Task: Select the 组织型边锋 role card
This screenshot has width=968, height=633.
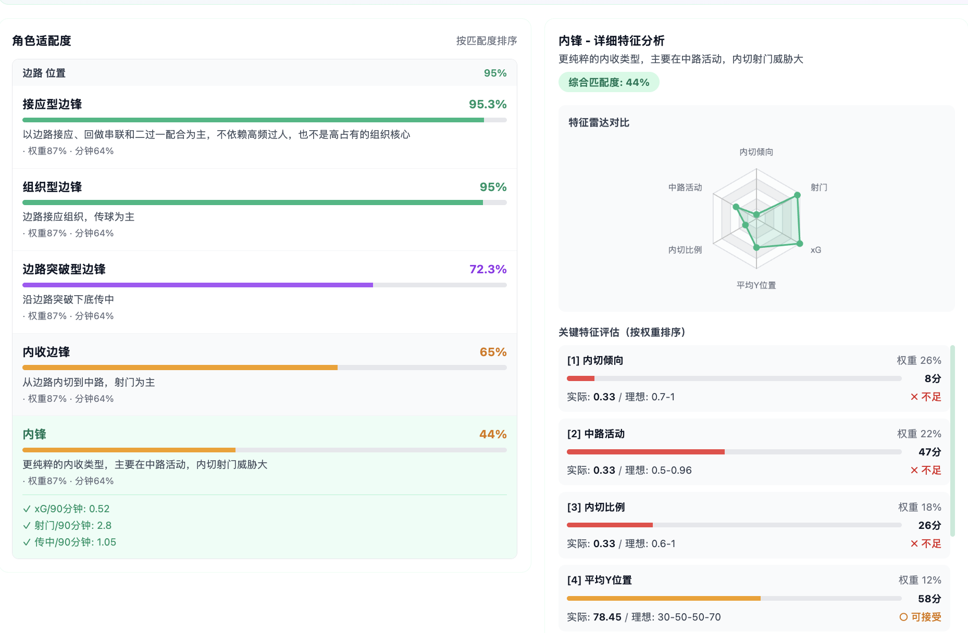Action: [x=265, y=209]
